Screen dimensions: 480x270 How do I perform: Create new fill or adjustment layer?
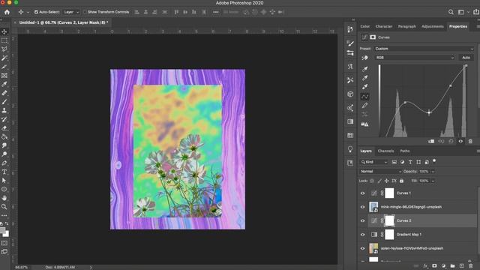[443, 266]
